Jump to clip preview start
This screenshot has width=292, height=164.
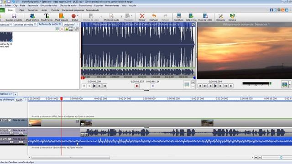point(84,86)
